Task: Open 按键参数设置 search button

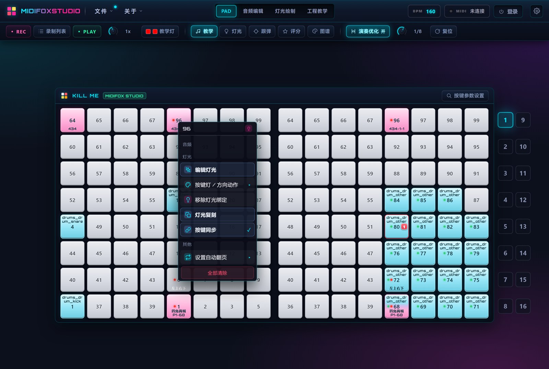Action: pyautogui.click(x=465, y=96)
